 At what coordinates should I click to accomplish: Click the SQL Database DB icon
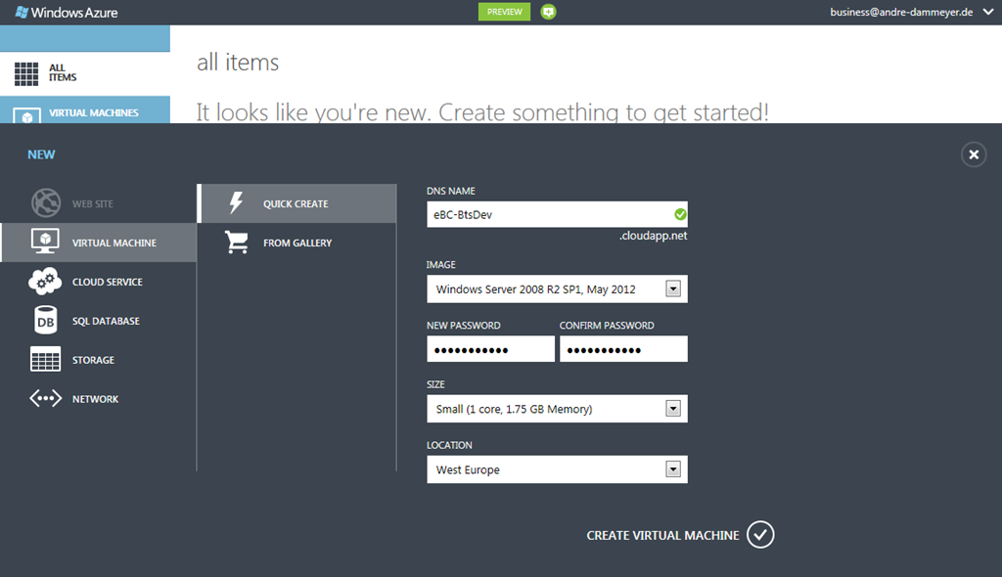tap(45, 320)
